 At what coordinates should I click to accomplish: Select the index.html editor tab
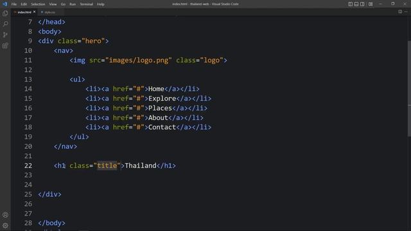click(24, 12)
